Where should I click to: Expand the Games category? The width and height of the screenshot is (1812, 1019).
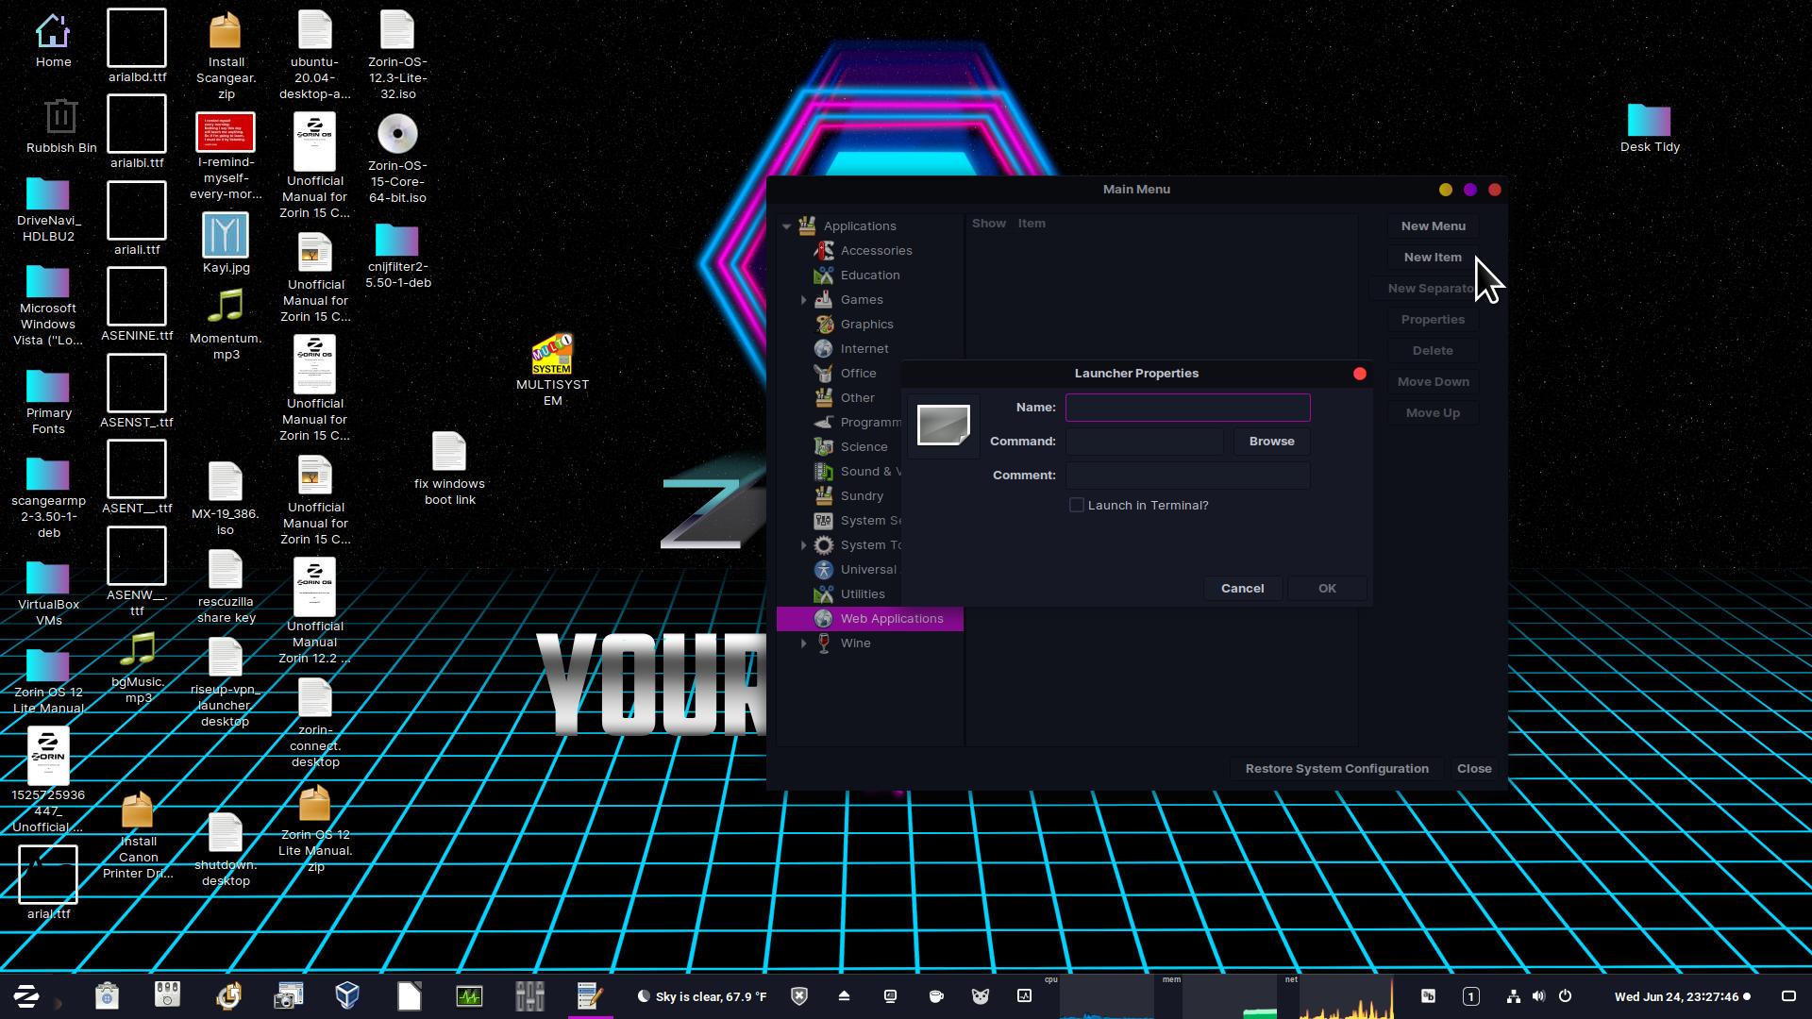(x=804, y=300)
